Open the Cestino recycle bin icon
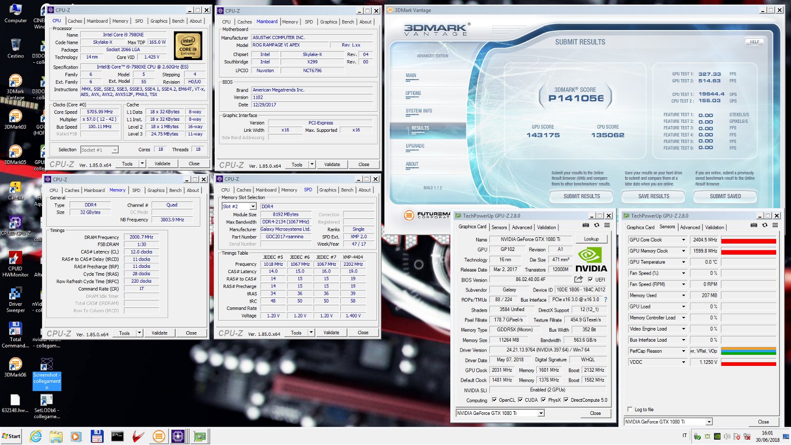 click(15, 48)
